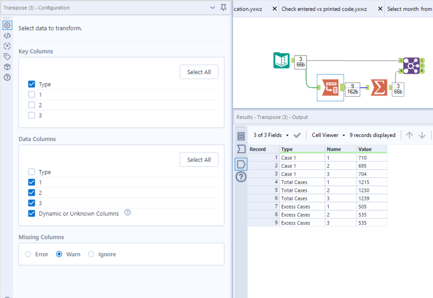433x298 pixels.
Task: Open the 3 of 3 Fields dropdown
Action: tap(272, 135)
